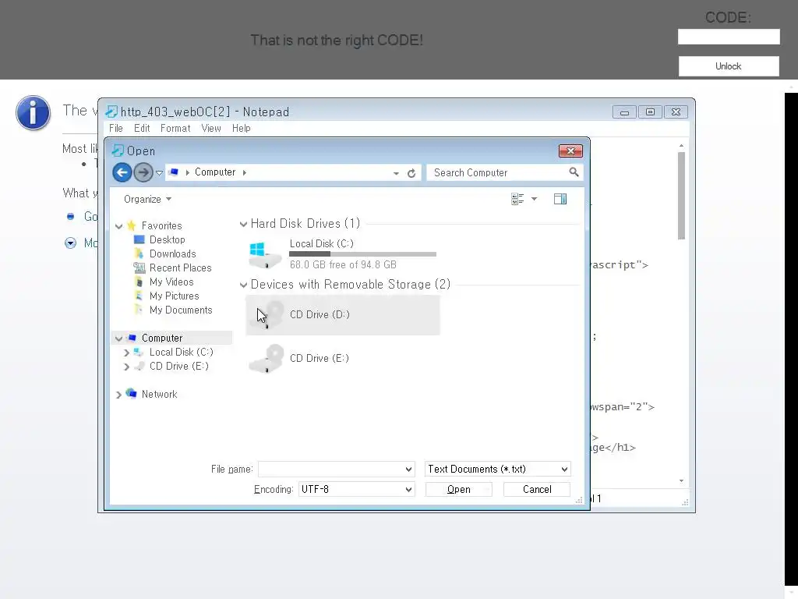Click the search magnifier icon
Image resolution: width=798 pixels, height=599 pixels.
[x=574, y=172]
